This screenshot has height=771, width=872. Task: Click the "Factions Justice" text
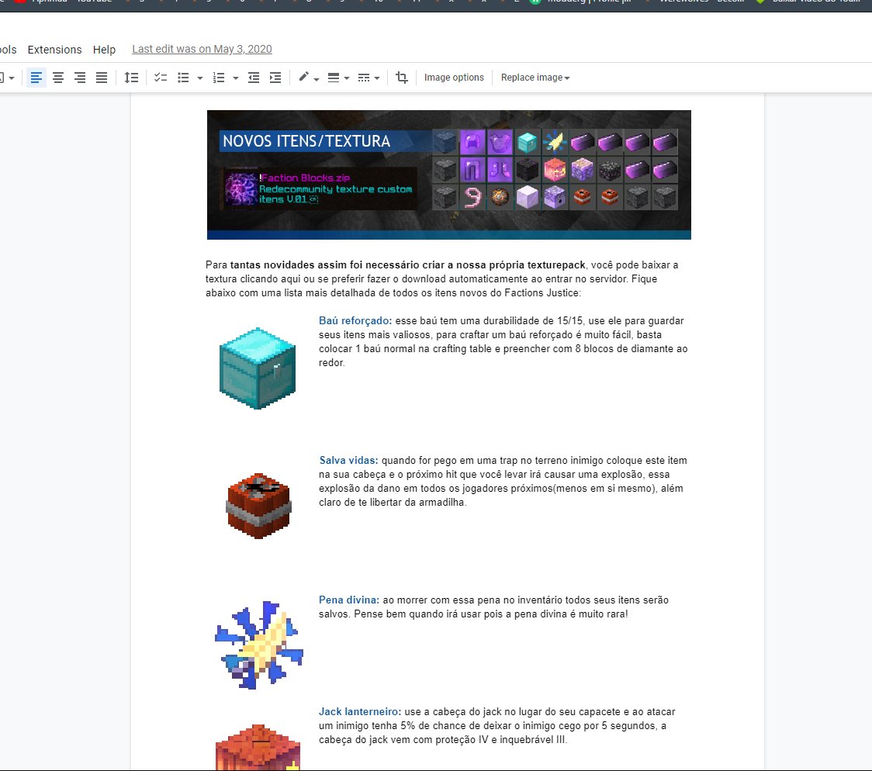click(542, 293)
